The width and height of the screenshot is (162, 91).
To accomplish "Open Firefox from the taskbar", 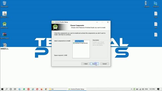I will point(42,89).
